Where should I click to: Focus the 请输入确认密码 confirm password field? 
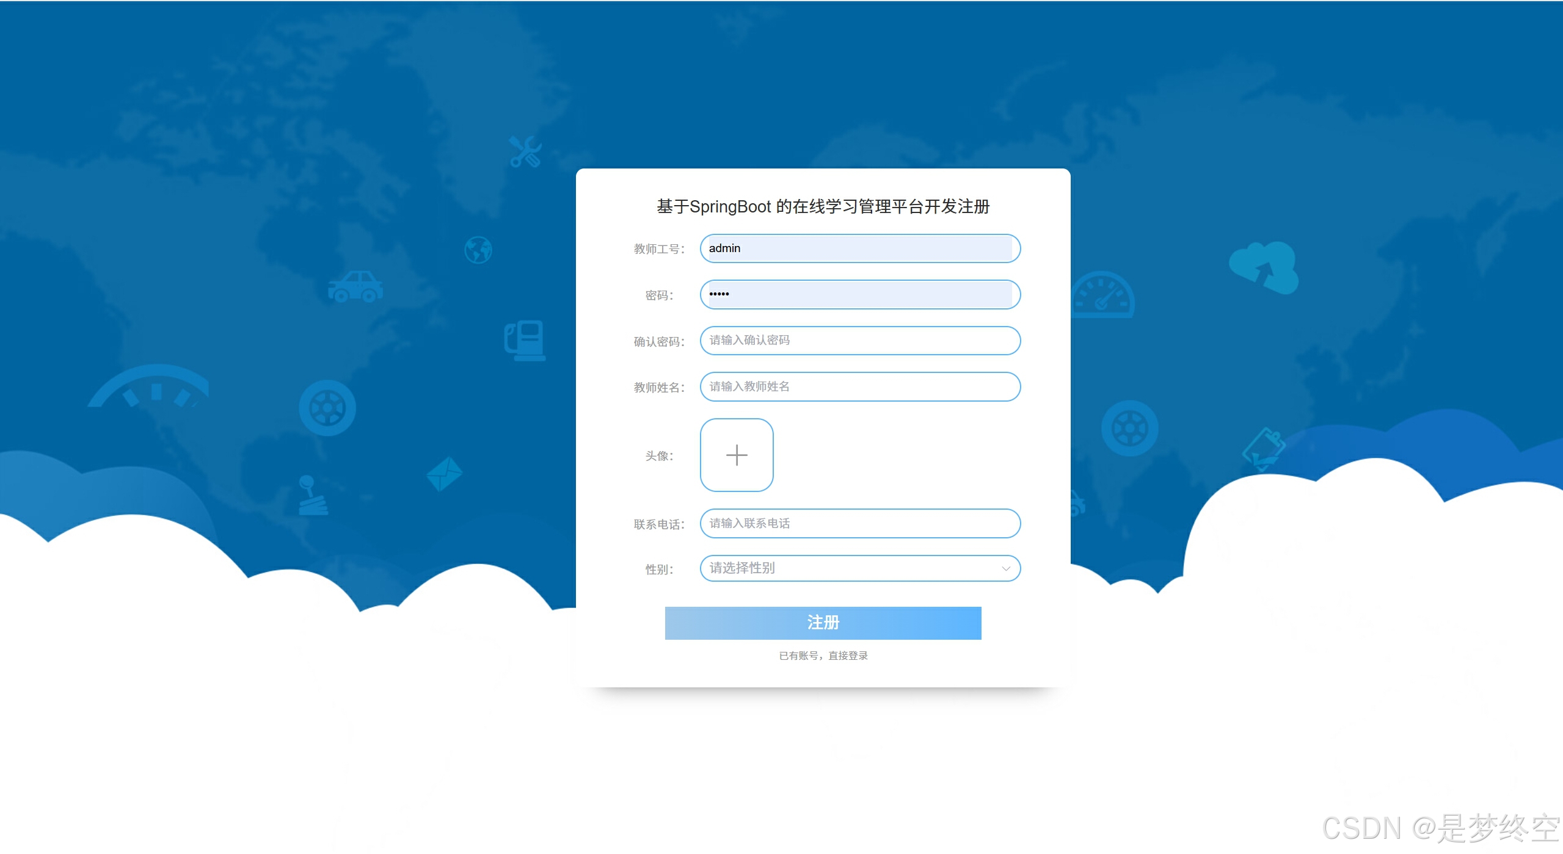pyautogui.click(x=859, y=341)
